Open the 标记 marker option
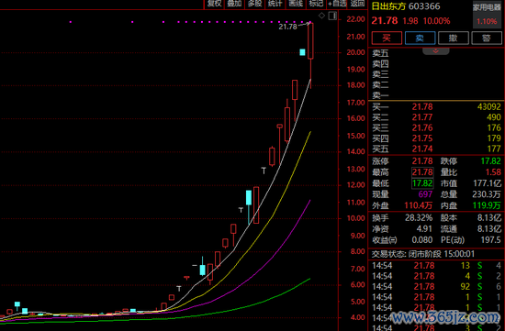The height and width of the screenshot is (331, 505). 316,4
